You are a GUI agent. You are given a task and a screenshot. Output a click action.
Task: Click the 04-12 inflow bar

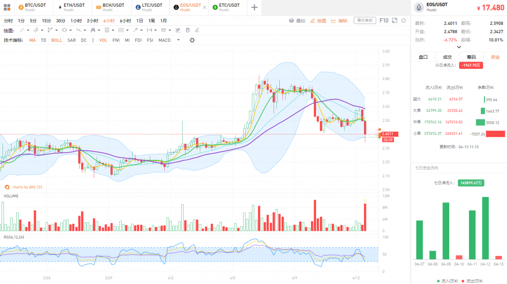485,228
